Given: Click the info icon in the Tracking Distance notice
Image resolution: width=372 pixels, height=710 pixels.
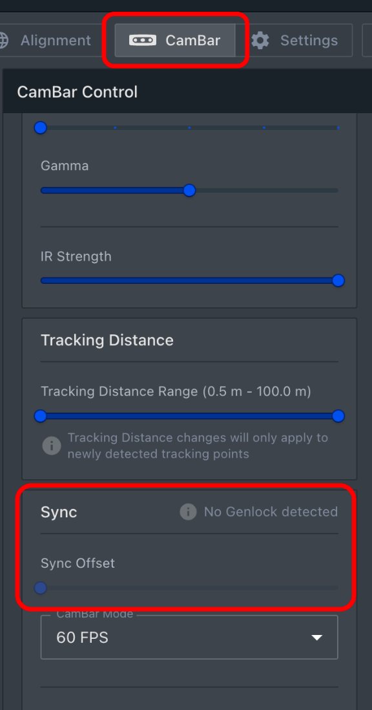Looking at the screenshot, I should pyautogui.click(x=52, y=446).
